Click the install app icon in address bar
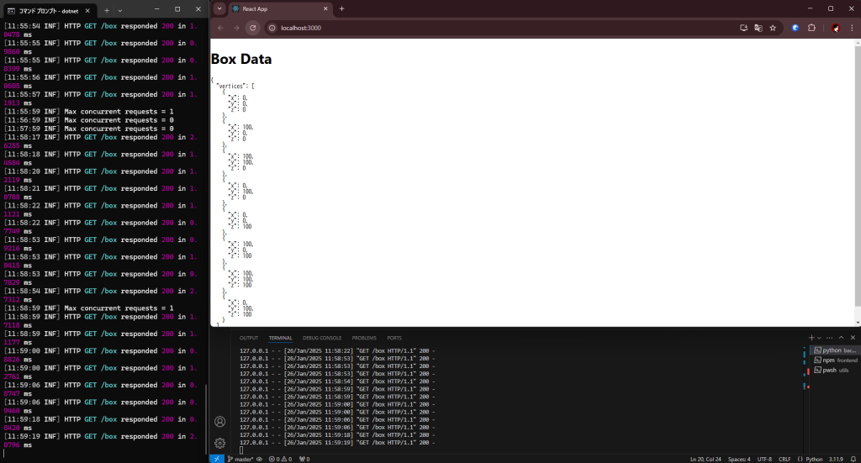The height and width of the screenshot is (463, 861). [743, 28]
